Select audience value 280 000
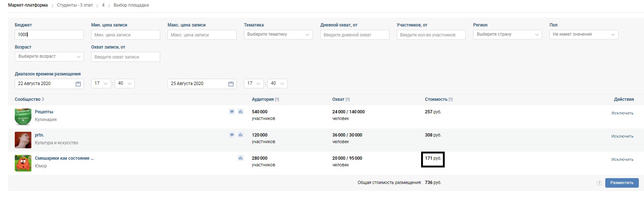The height and width of the screenshot is (198, 644). (x=259, y=158)
